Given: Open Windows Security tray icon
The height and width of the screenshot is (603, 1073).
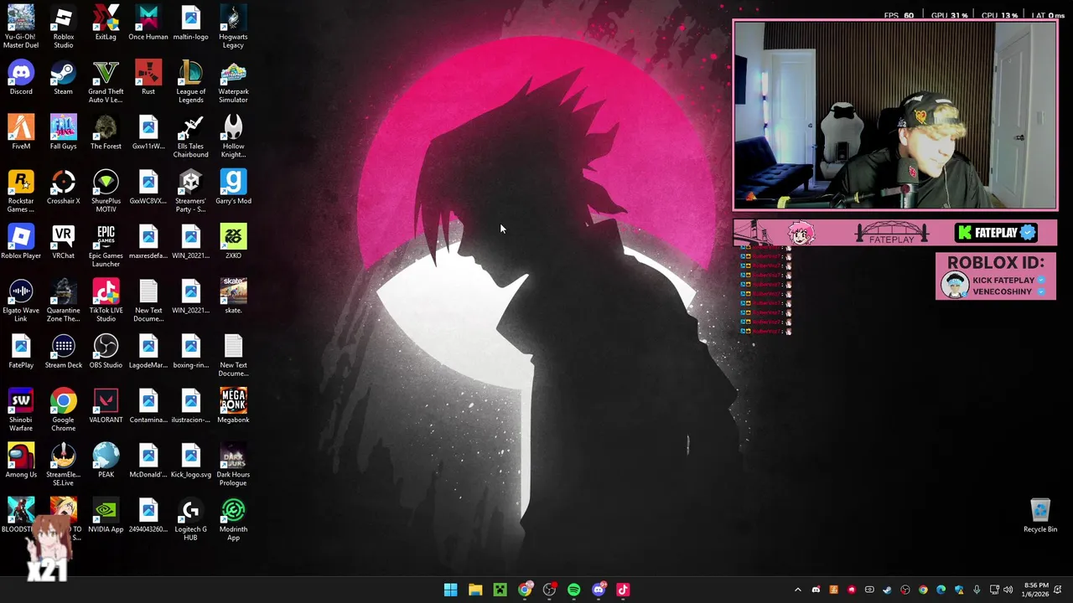Looking at the screenshot, I should tap(959, 590).
